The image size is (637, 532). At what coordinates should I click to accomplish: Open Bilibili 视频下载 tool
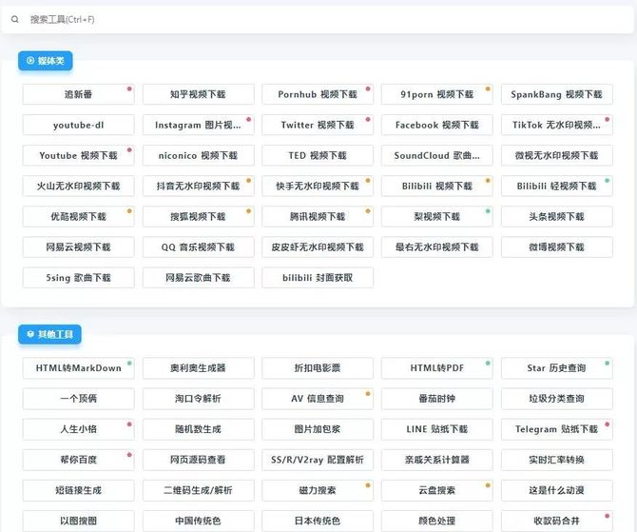click(436, 186)
